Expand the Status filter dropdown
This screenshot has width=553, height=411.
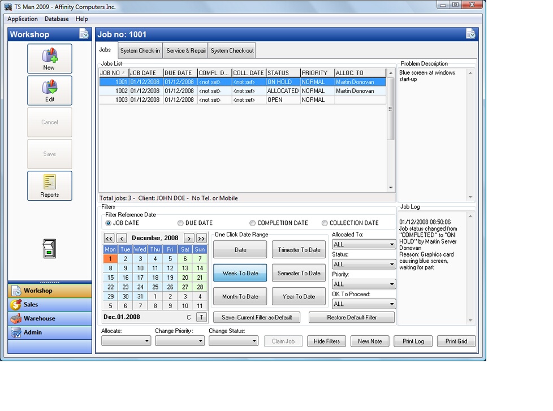[364, 264]
